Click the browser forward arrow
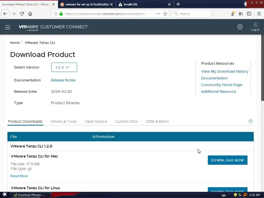 coord(14,14)
